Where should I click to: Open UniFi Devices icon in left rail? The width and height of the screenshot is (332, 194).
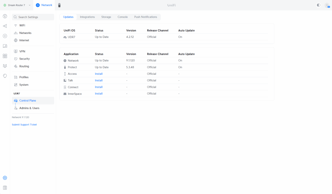pyautogui.click(x=5, y=36)
